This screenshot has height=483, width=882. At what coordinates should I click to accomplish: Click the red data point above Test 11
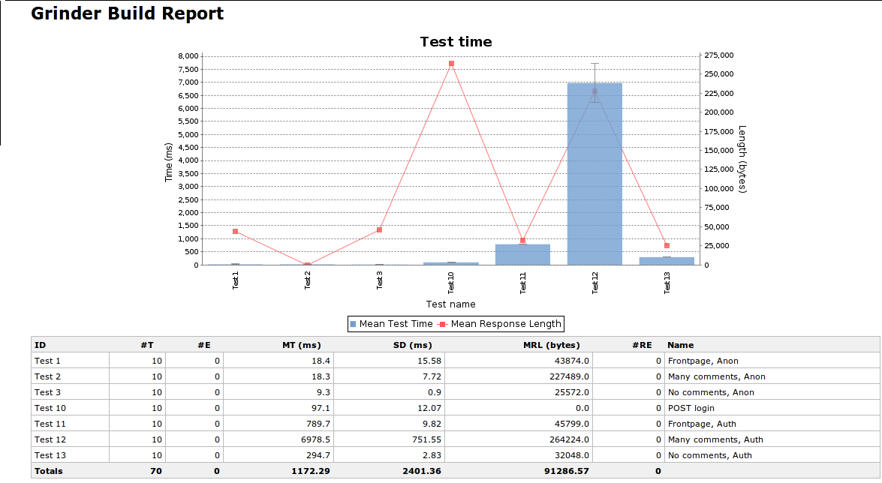click(x=523, y=241)
